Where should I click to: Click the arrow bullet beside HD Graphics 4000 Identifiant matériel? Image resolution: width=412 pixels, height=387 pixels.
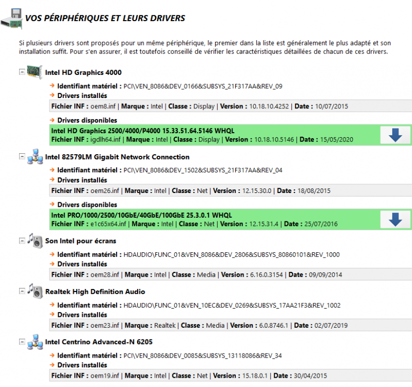click(x=52, y=86)
